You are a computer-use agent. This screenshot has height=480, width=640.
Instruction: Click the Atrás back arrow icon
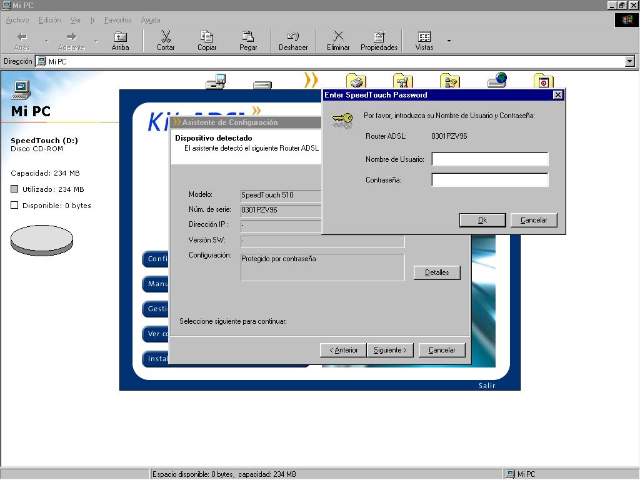click(22, 37)
